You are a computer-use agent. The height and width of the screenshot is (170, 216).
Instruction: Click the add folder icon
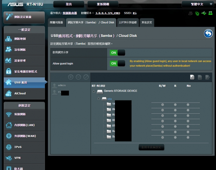pyautogui.click(x=192, y=77)
